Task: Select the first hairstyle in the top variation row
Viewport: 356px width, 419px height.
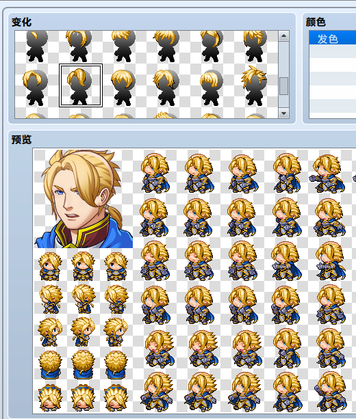Action: (37, 47)
